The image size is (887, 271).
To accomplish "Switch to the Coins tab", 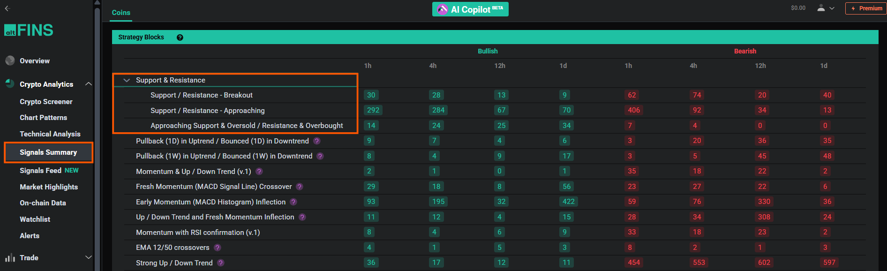I will (121, 13).
